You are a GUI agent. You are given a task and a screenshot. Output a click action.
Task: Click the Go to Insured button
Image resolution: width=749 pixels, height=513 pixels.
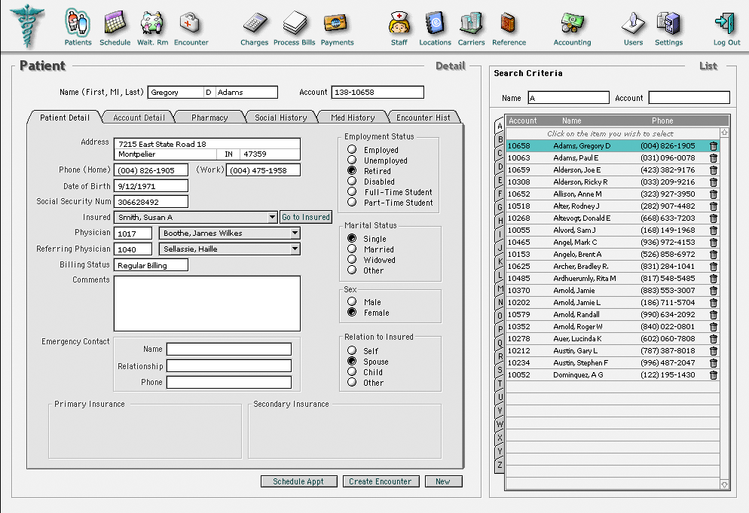tap(306, 218)
